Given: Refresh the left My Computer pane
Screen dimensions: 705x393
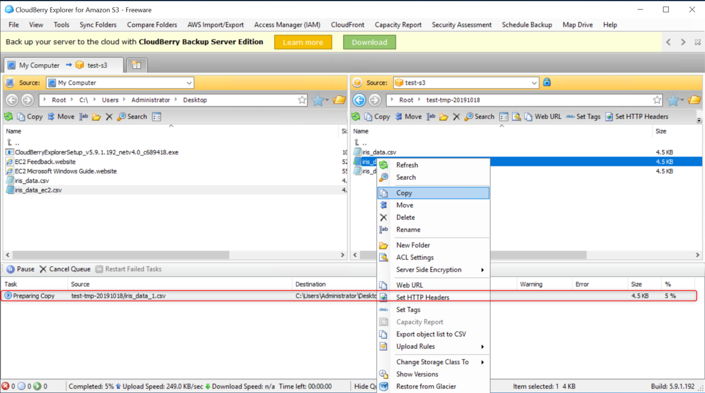Looking at the screenshot, I should (x=9, y=116).
